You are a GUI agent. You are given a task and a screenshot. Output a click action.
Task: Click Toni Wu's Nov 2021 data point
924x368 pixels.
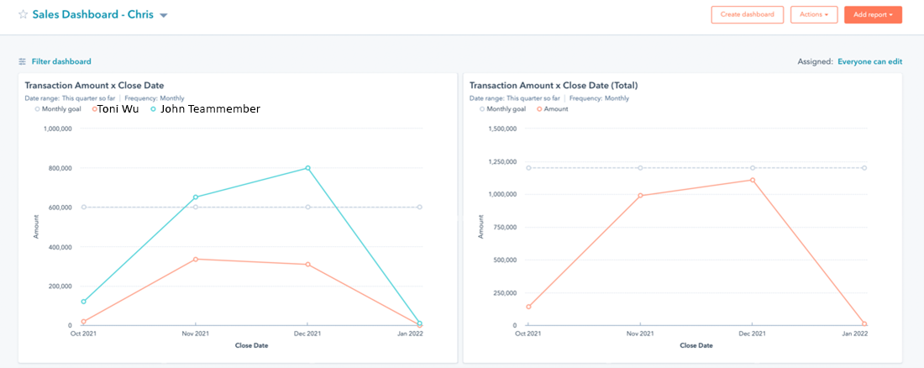[196, 259]
